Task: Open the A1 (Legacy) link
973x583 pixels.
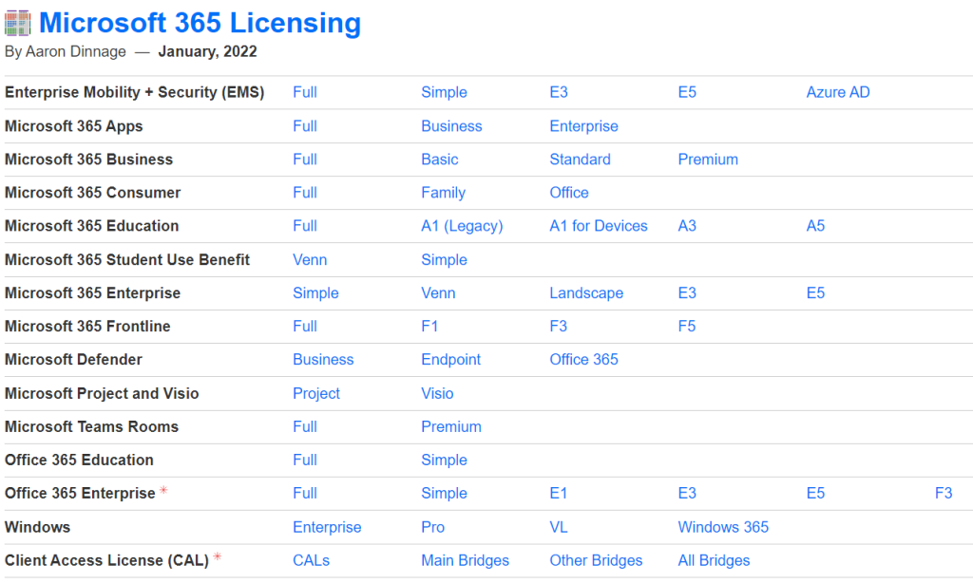Action: 462,226
